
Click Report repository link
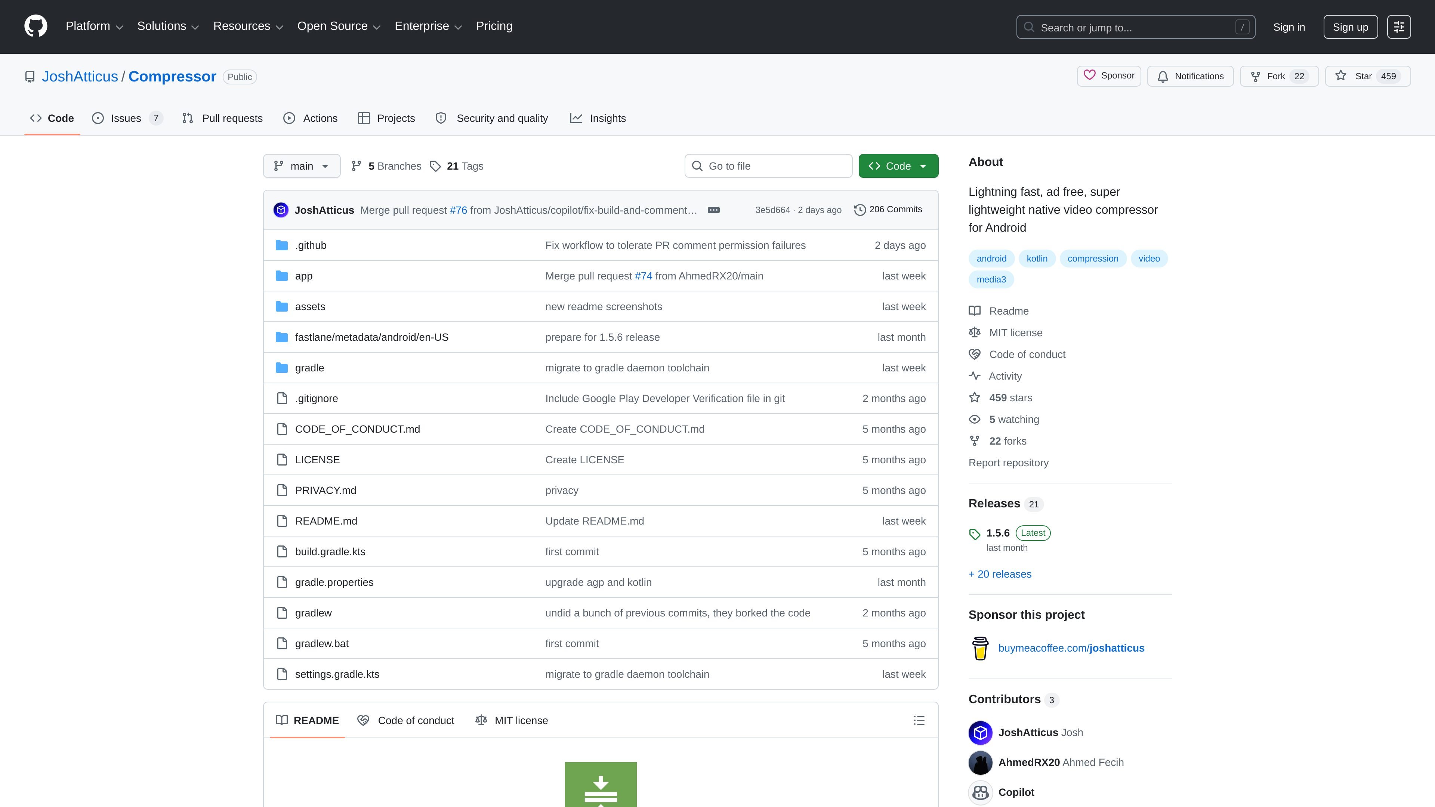[x=1008, y=463]
